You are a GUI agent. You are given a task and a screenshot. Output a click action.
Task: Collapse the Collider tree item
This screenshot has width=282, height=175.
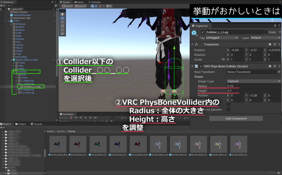tap(14, 72)
